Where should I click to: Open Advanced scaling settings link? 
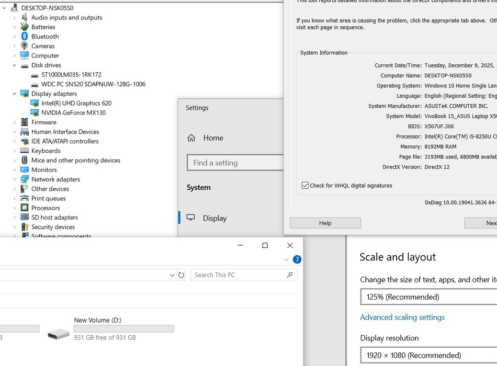point(402,317)
